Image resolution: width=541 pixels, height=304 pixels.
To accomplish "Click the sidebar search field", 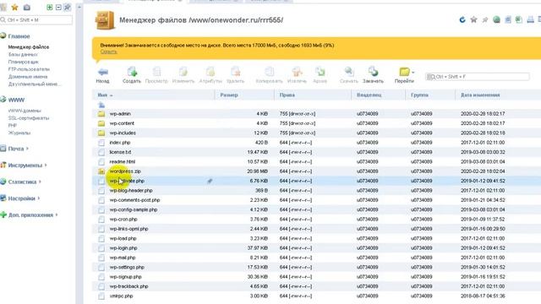I will (36, 20).
